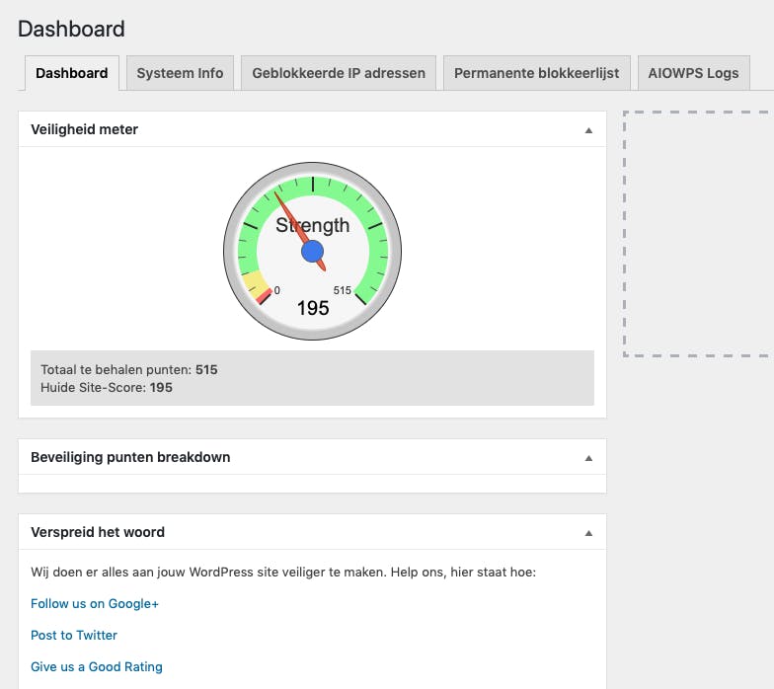Open the Geblokkeerde IP adressen tab
Screen dimensions: 774x689
(x=339, y=73)
